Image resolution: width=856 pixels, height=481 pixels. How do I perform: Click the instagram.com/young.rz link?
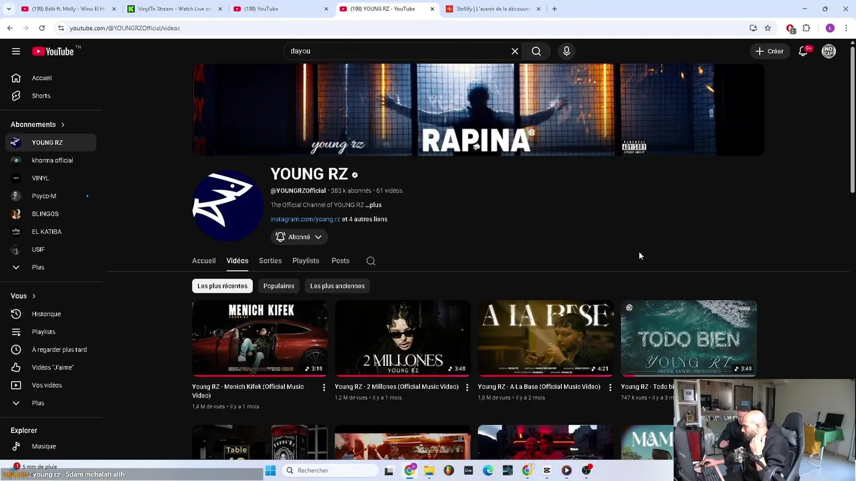(x=305, y=219)
